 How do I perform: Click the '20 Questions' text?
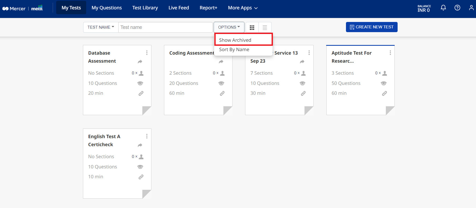coord(184,83)
